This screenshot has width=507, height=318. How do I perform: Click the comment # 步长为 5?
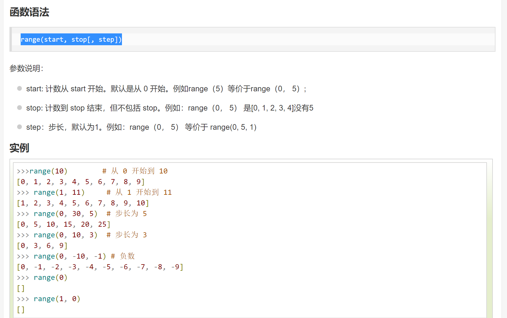coord(127,214)
